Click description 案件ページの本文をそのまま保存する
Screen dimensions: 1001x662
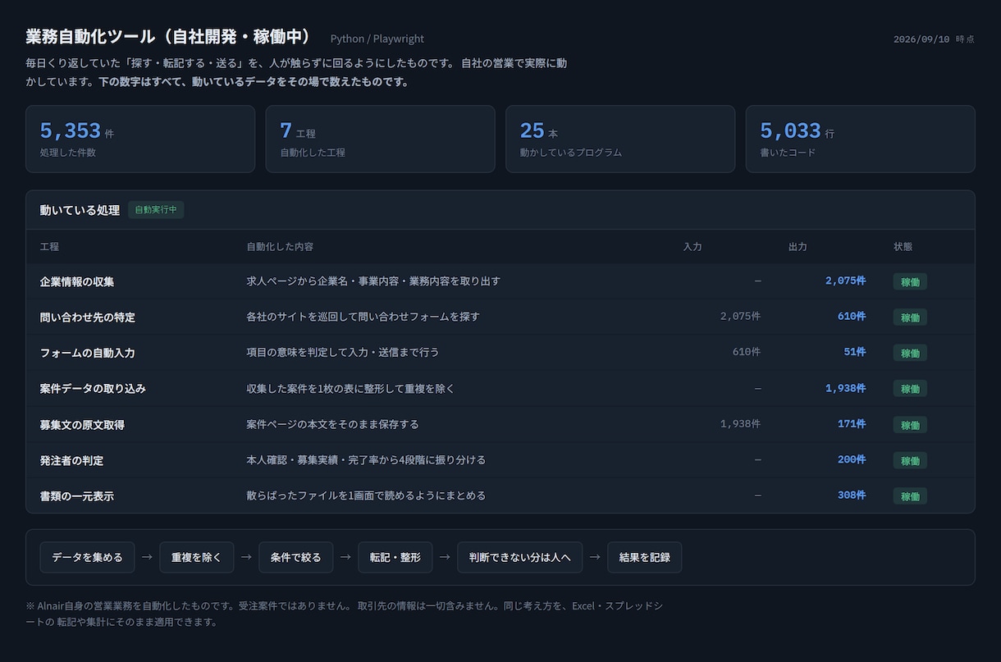pos(333,424)
